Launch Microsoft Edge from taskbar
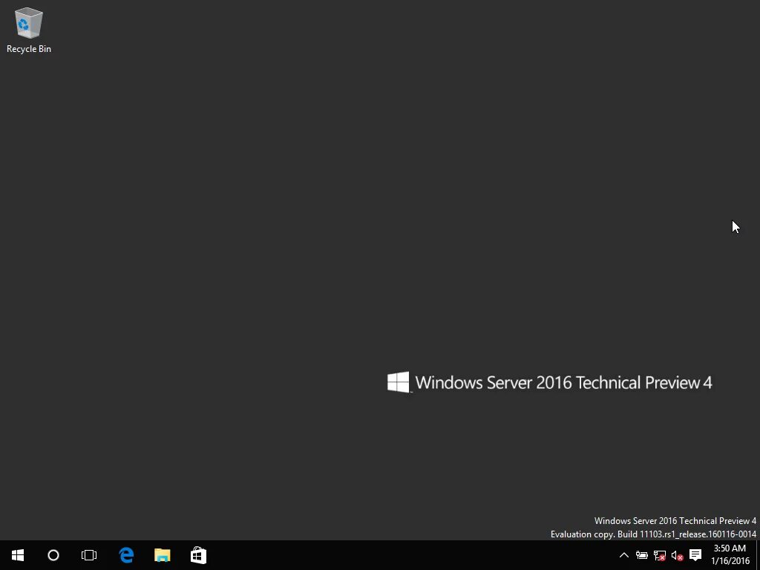This screenshot has height=570, width=760. pyautogui.click(x=126, y=555)
